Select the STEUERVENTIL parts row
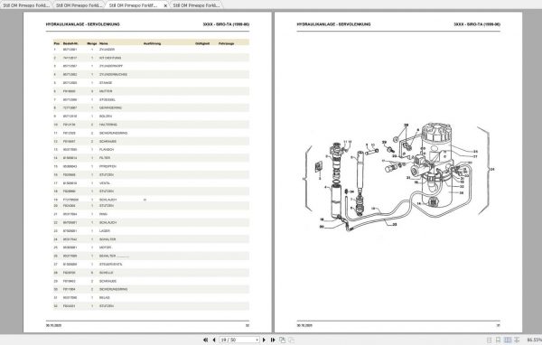542x345 pixels. (x=151, y=264)
